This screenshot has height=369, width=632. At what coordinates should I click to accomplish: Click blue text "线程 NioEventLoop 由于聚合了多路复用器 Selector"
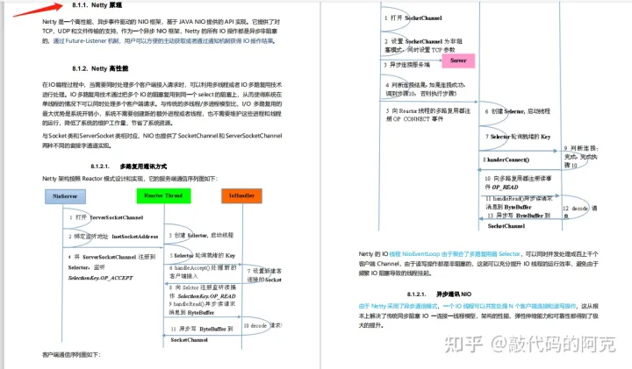(455, 254)
